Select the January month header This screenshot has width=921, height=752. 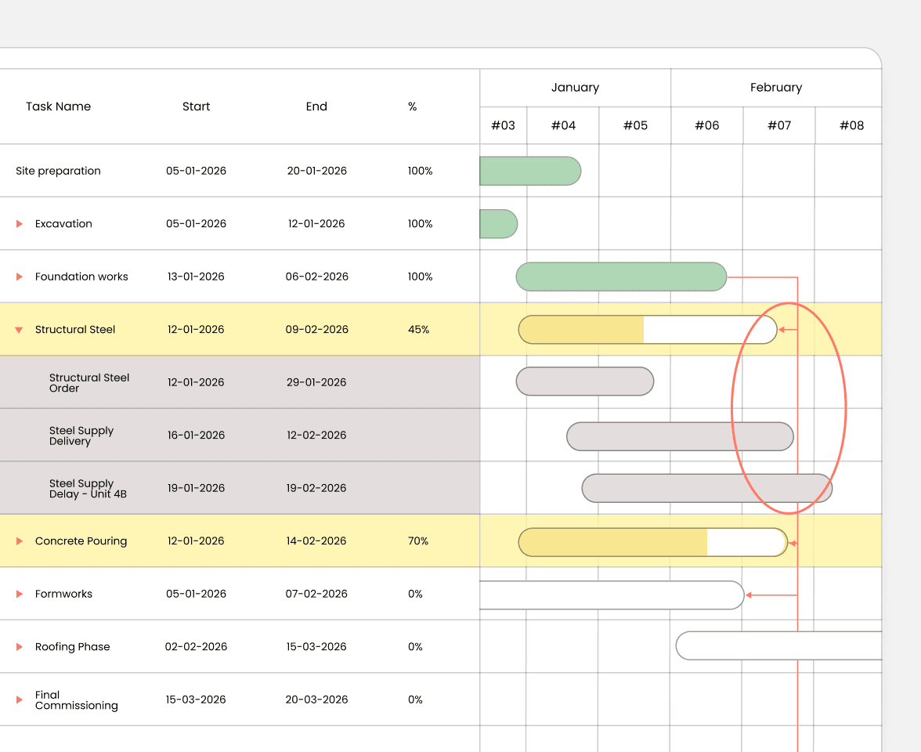pos(574,87)
